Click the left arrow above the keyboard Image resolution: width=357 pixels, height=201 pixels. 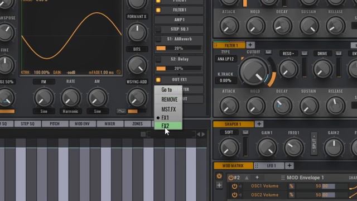[x=199, y=134]
